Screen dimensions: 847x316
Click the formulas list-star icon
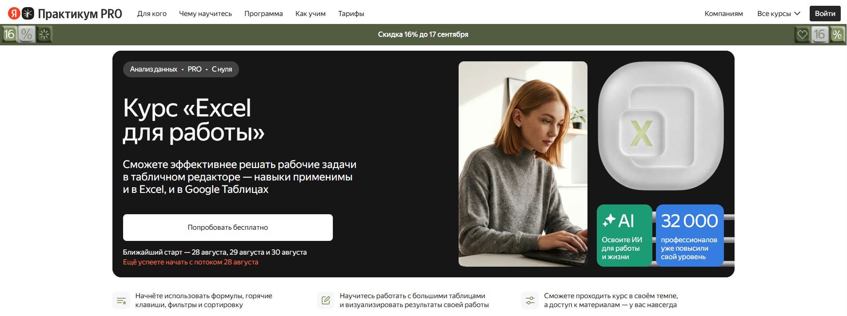coord(121,301)
